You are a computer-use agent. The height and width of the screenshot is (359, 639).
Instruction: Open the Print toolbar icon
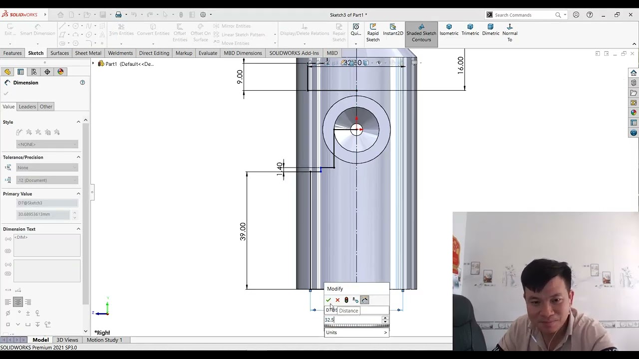[x=118, y=15]
